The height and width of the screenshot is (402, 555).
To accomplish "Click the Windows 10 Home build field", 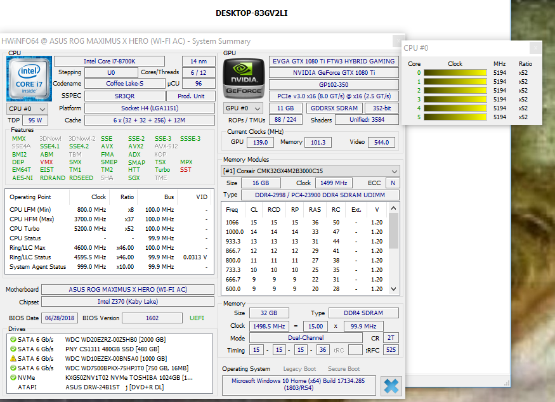I will pyautogui.click(x=298, y=385).
